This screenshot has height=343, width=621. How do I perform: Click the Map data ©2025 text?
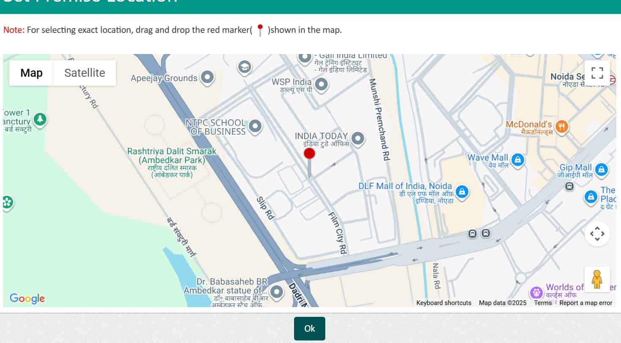coord(503,303)
